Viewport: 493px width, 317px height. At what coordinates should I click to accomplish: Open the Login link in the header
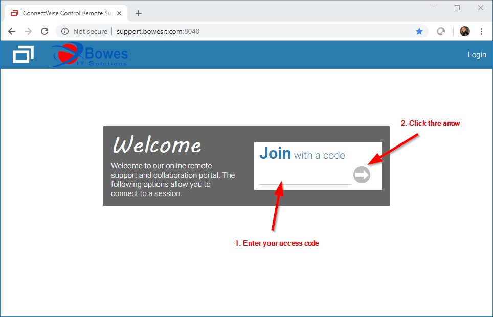477,55
